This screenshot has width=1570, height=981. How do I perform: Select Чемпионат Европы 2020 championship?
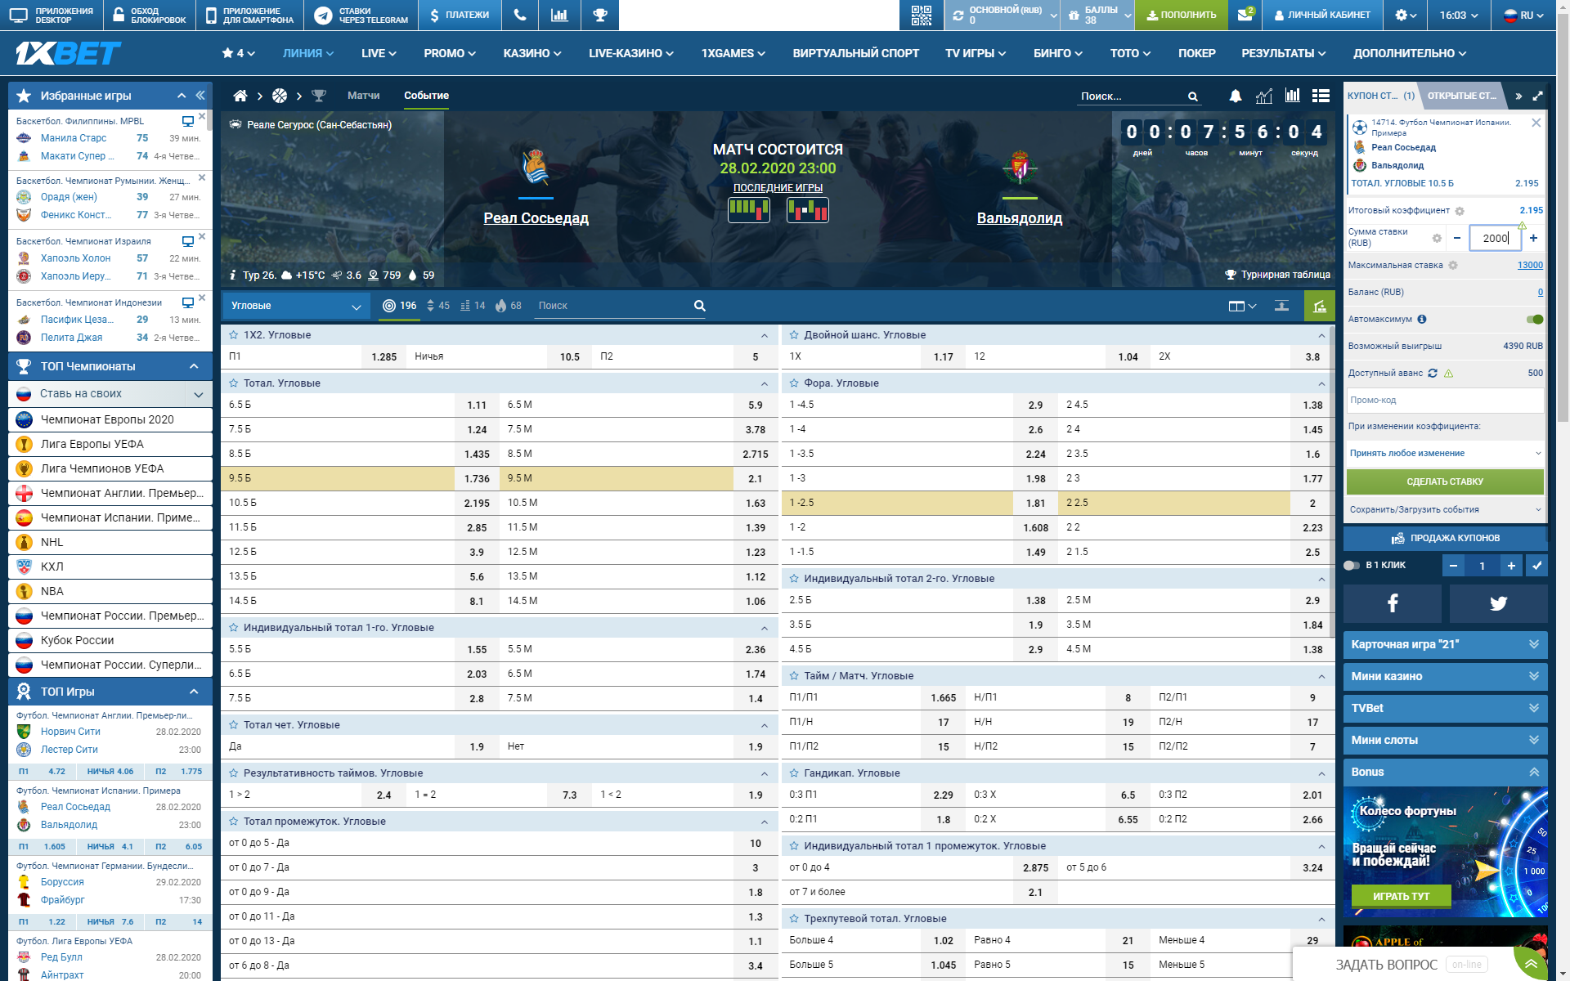point(110,419)
